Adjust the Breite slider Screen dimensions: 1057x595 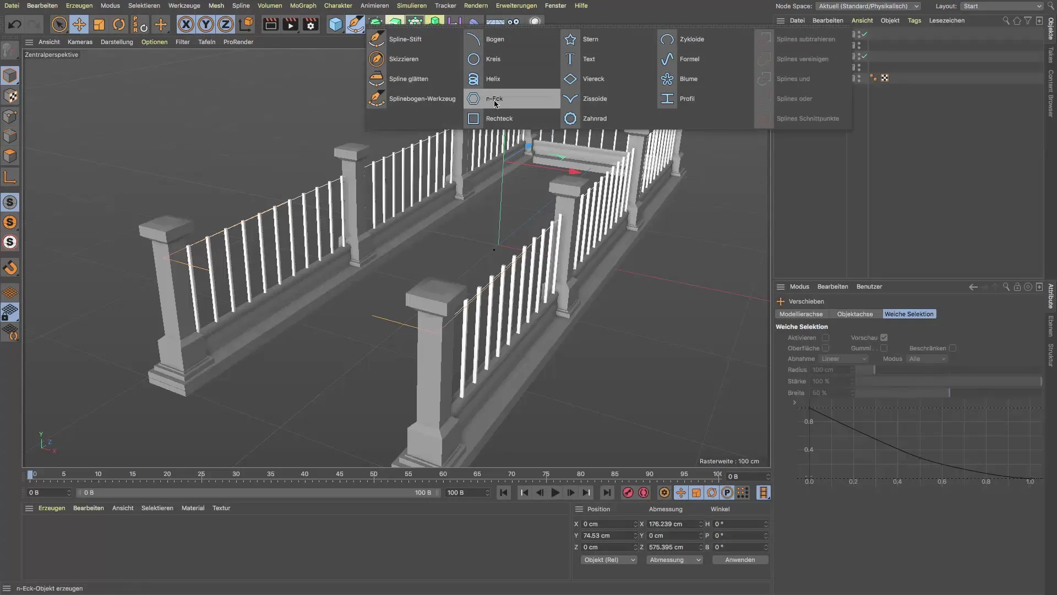pyautogui.click(x=949, y=393)
